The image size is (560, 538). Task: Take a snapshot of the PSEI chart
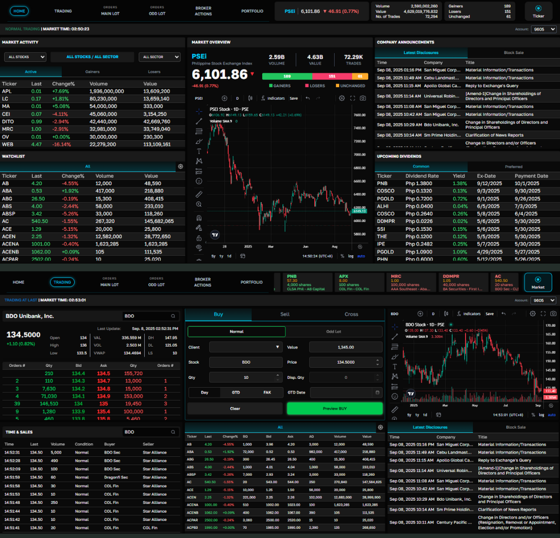(x=363, y=98)
